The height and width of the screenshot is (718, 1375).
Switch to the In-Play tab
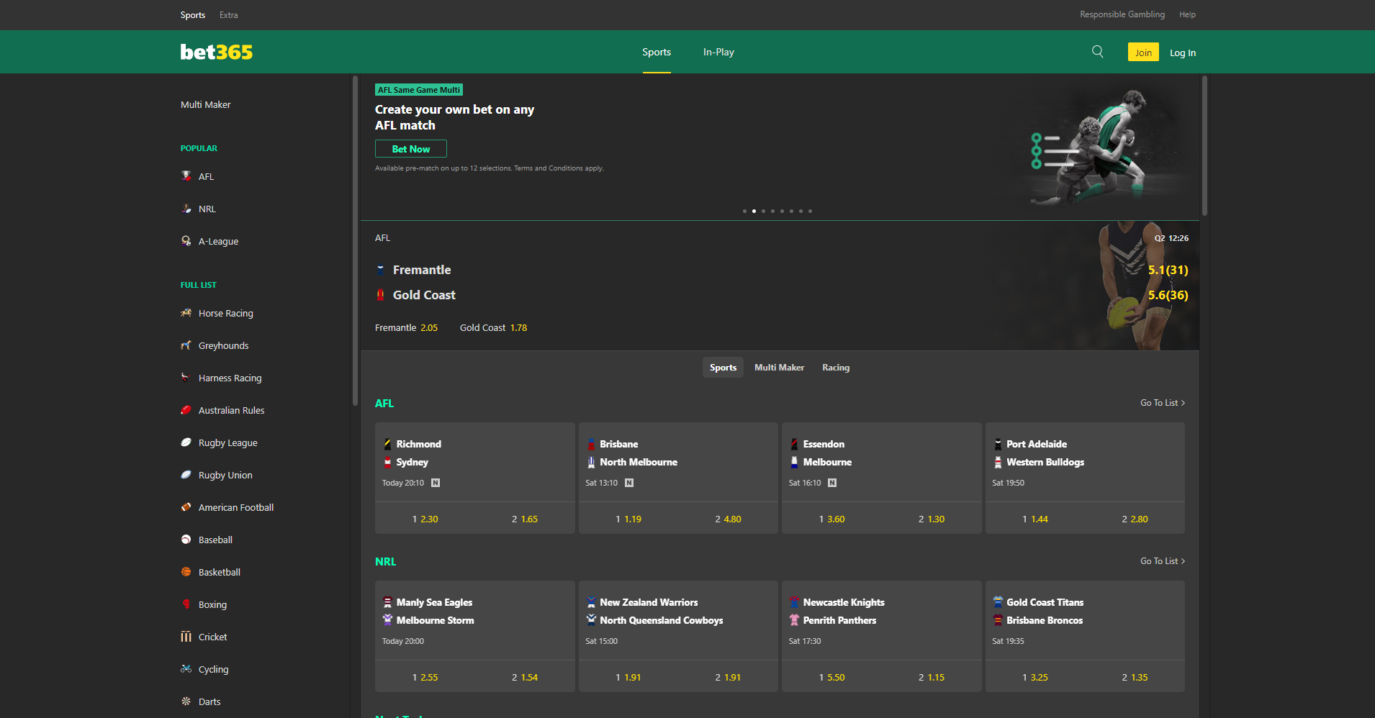[x=718, y=52]
